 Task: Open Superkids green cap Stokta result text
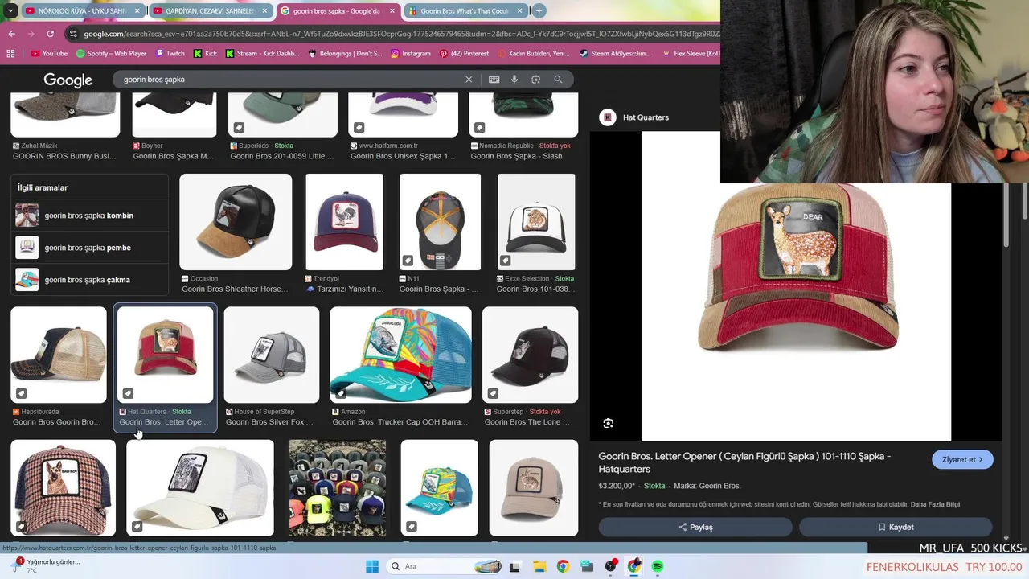tap(283, 146)
